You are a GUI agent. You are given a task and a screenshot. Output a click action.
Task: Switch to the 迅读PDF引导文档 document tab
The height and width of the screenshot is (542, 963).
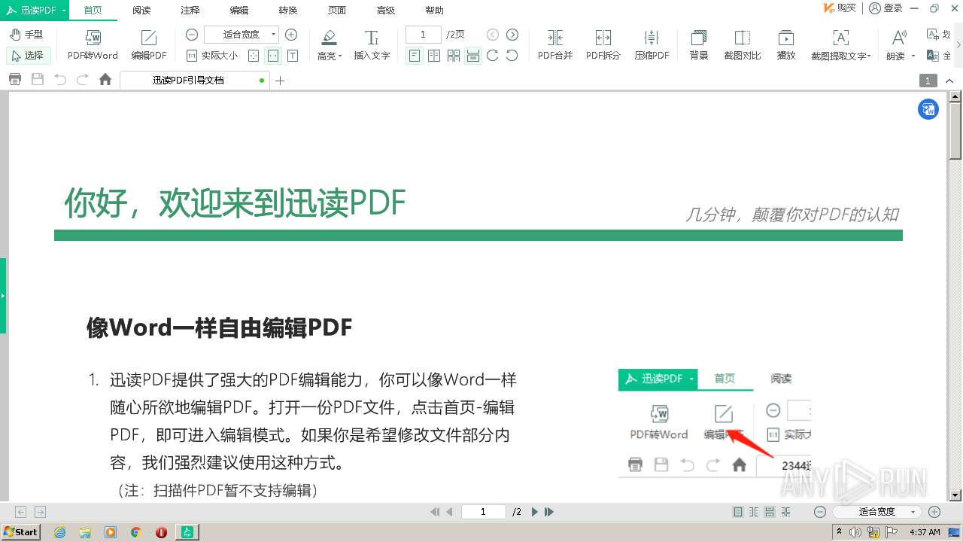(x=195, y=80)
